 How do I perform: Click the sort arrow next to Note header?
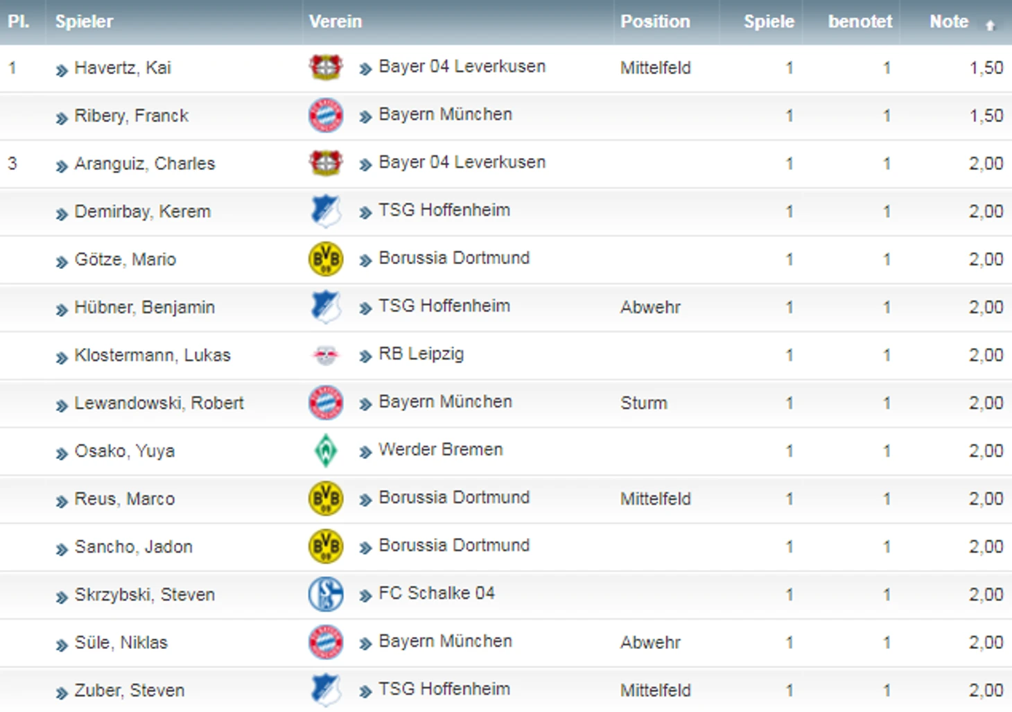pyautogui.click(x=991, y=25)
